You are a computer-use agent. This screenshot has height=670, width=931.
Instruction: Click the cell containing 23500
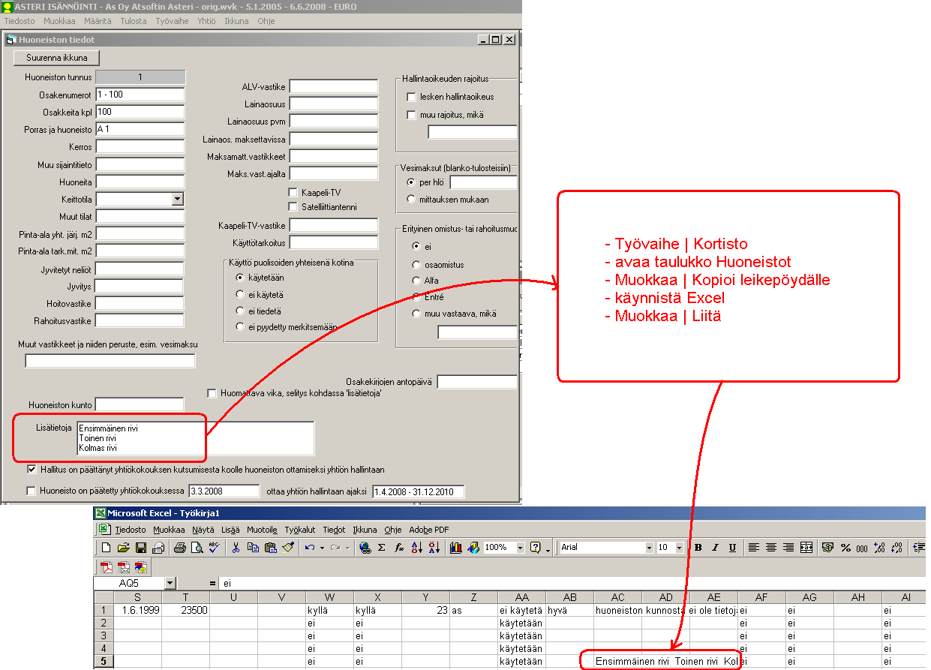(x=185, y=610)
